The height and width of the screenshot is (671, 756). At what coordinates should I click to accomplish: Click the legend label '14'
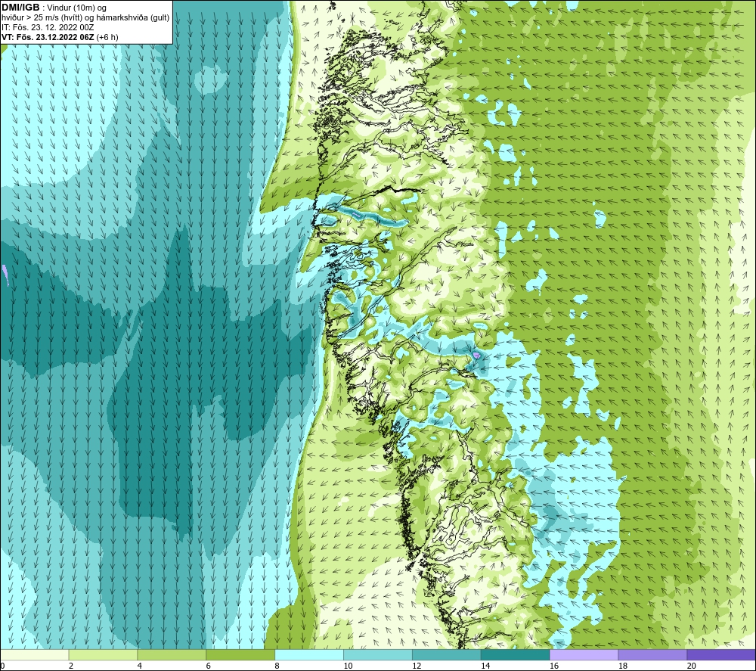point(485,666)
